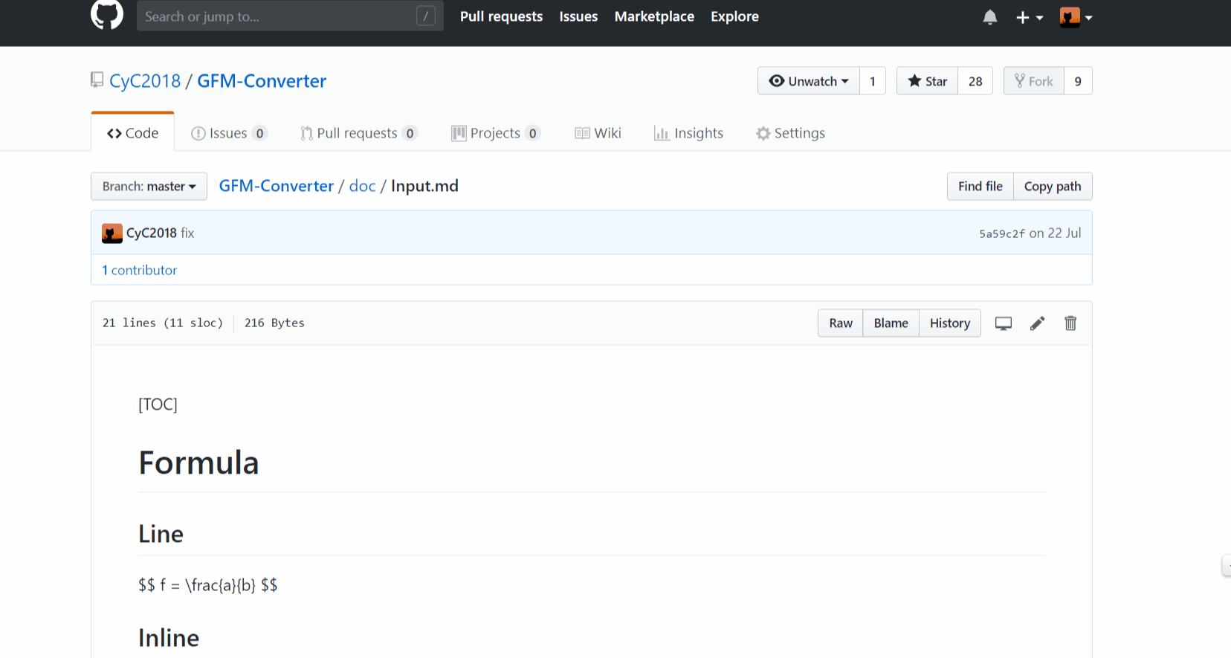Delete this file with trash icon

pyautogui.click(x=1070, y=323)
